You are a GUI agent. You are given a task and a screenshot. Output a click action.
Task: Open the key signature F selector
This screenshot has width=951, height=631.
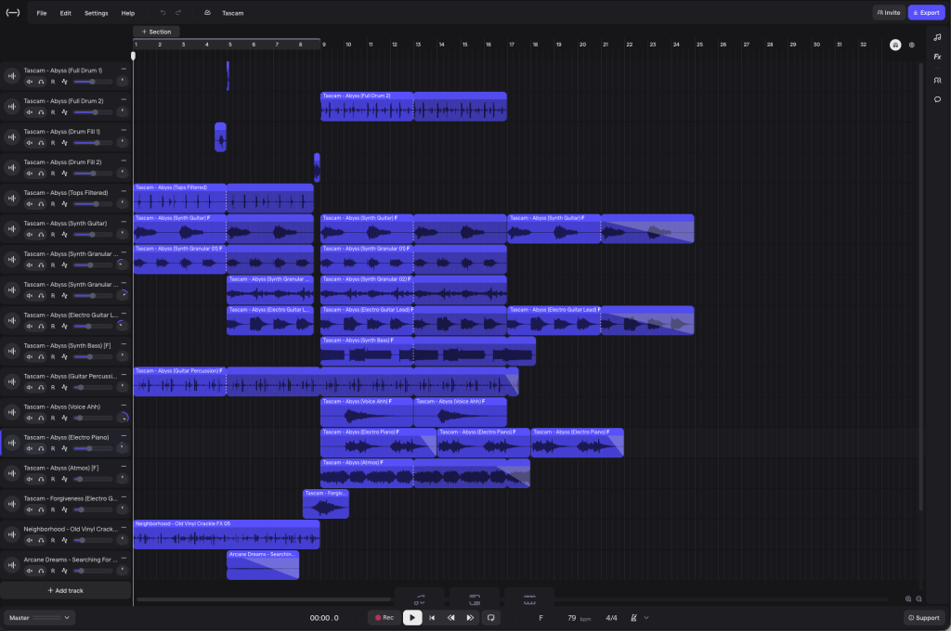pos(541,618)
